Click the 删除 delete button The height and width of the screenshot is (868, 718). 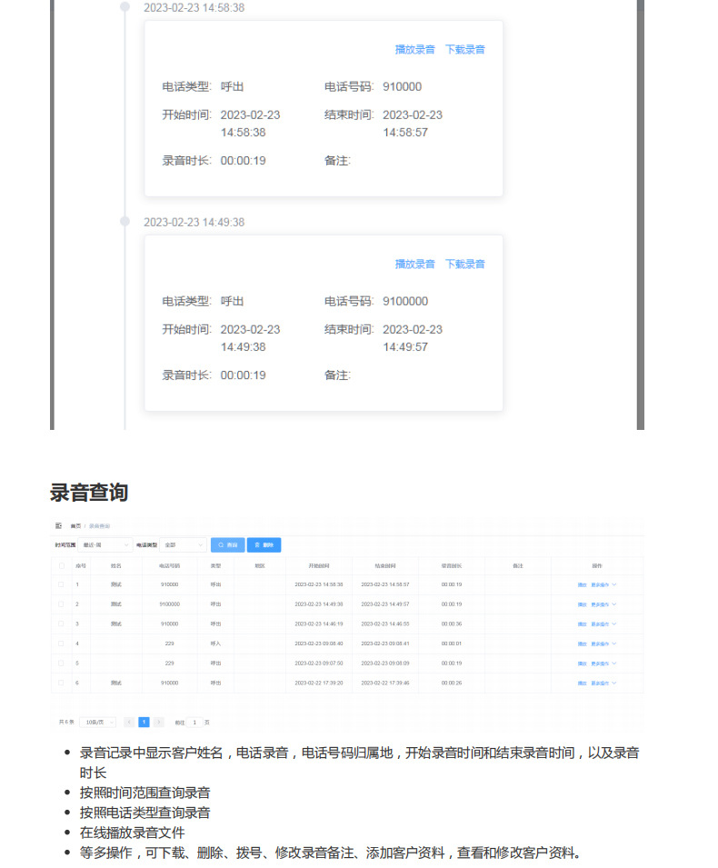click(264, 545)
